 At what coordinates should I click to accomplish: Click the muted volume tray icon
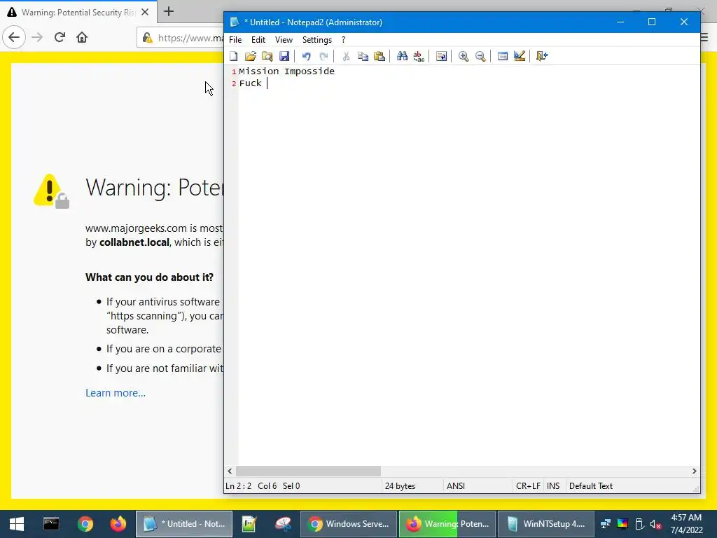coord(655,524)
